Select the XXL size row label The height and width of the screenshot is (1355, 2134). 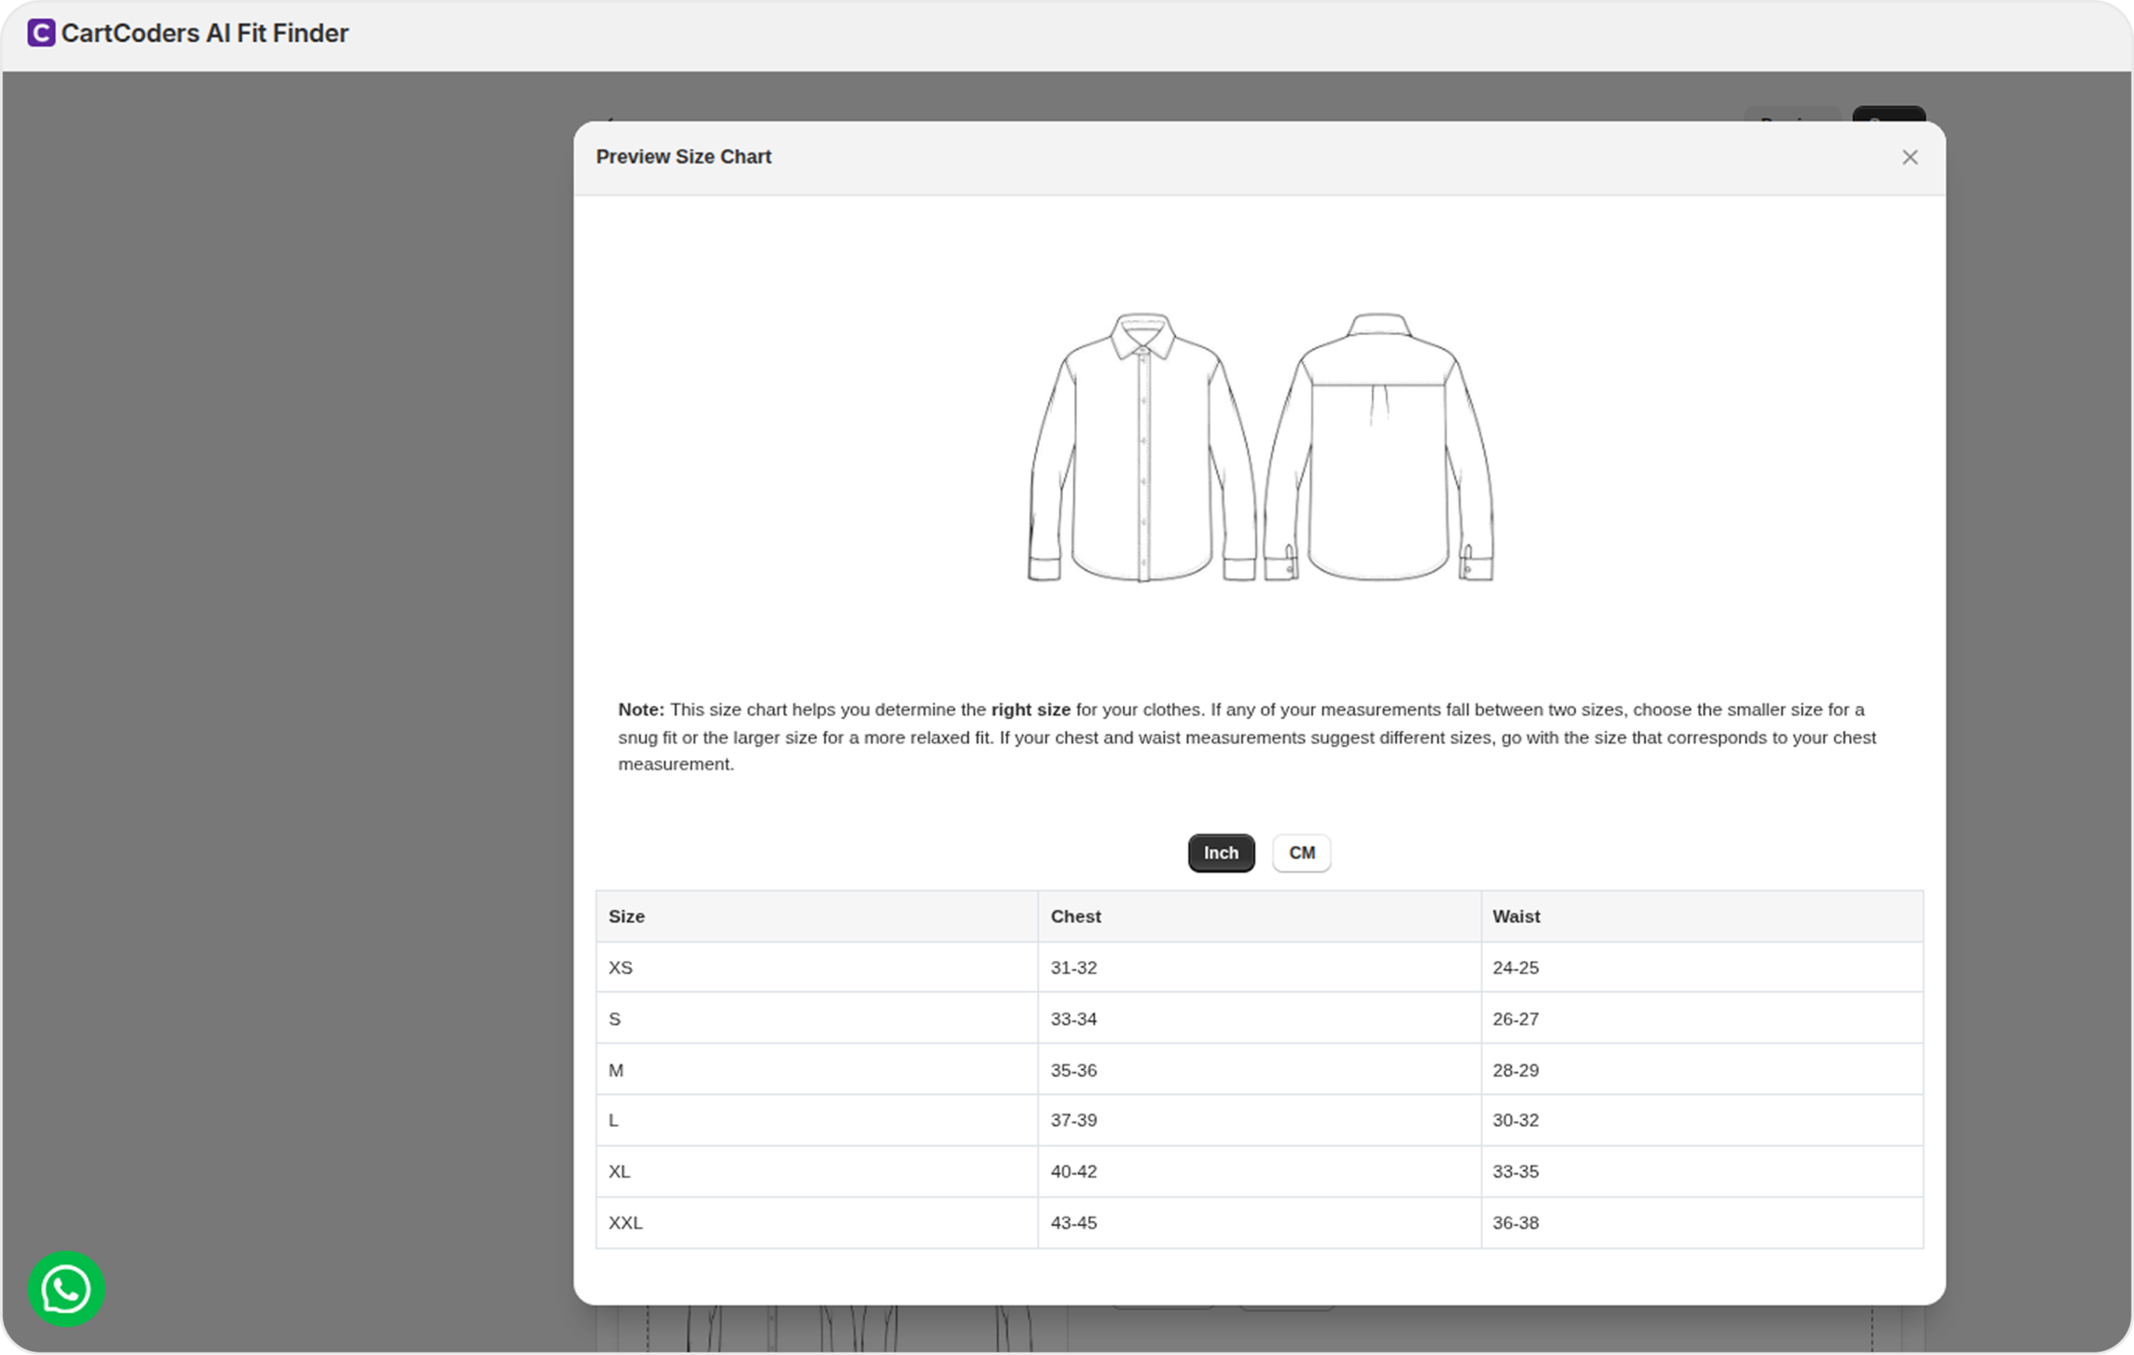(x=625, y=1223)
